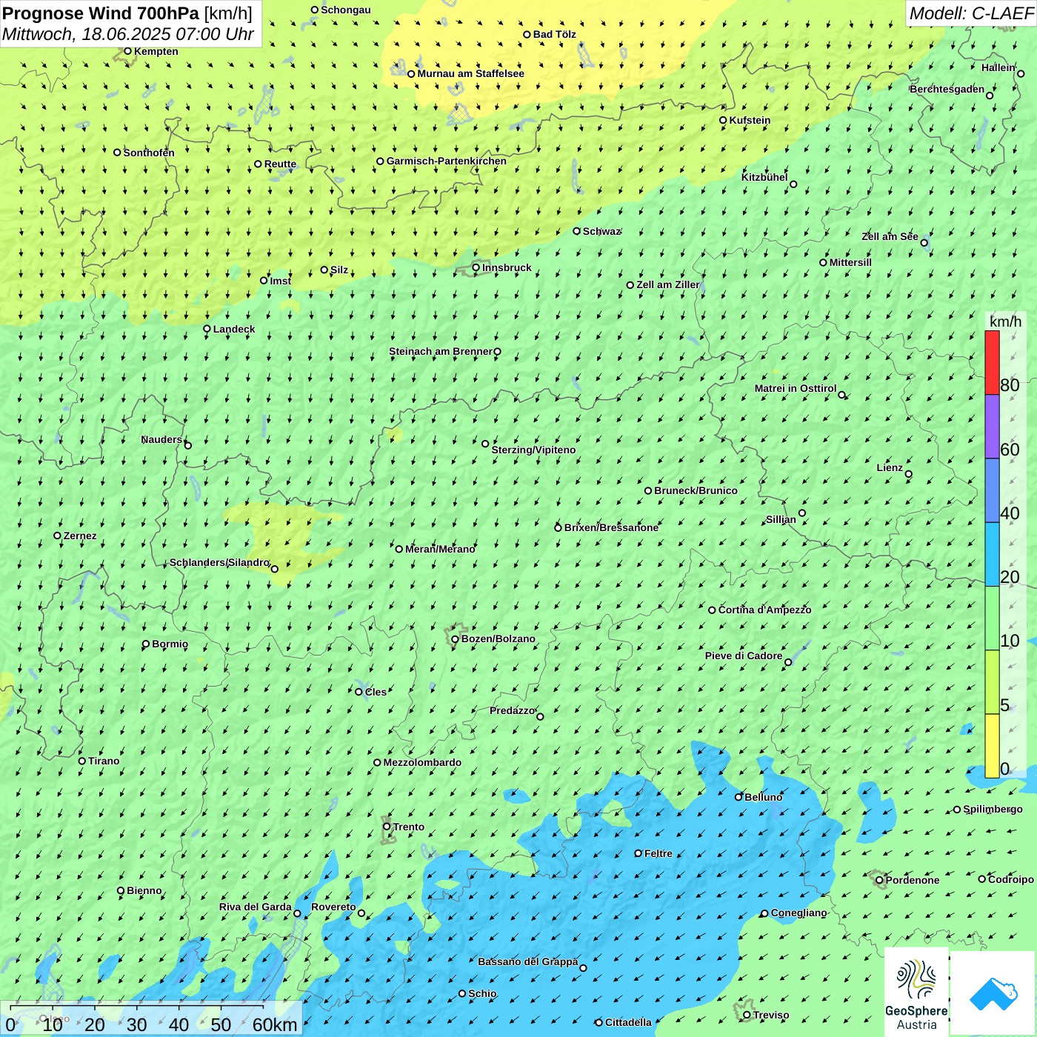
Task: Select the Feltre location marker
Action: [x=638, y=853]
